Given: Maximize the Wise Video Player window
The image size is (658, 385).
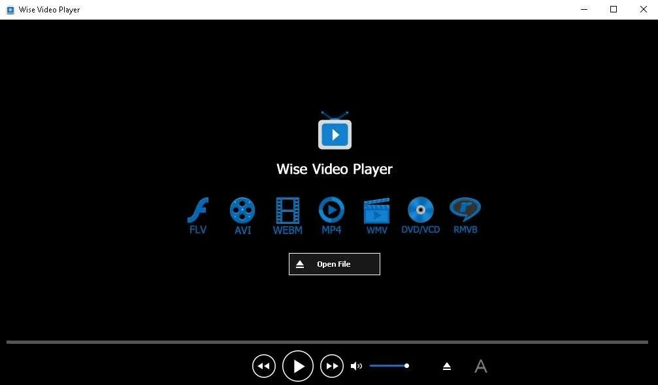Looking at the screenshot, I should [x=614, y=9].
